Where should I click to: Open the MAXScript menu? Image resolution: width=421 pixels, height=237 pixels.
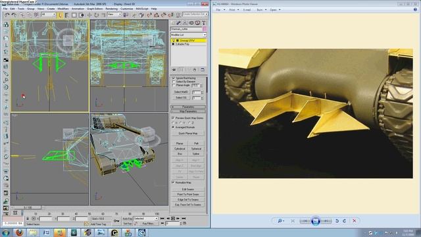pyautogui.click(x=142, y=9)
